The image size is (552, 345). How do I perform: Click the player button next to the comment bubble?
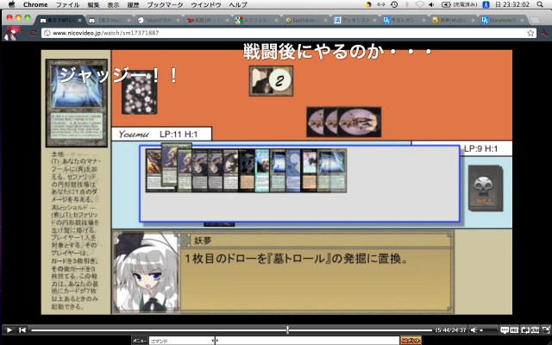coord(514,329)
